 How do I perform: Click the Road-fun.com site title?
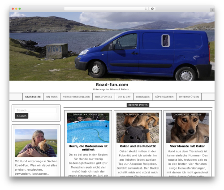pos(112,85)
